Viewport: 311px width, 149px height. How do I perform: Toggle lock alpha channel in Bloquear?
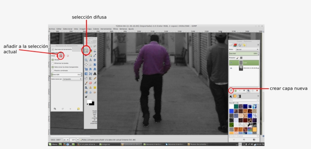(241, 58)
